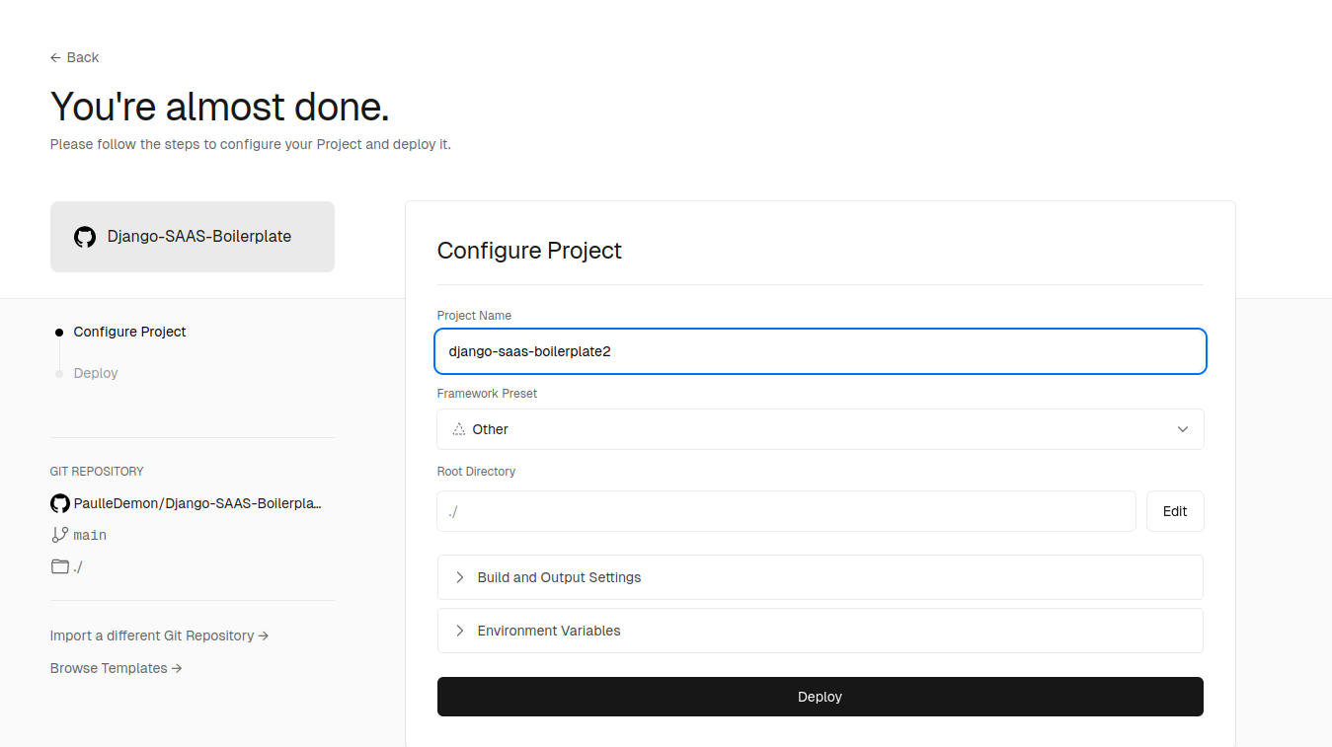This screenshot has width=1332, height=747.
Task: Expand Build and Output Settings
Action: pos(820,576)
